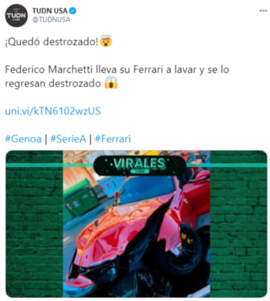Click the left green brick panel
The width and height of the screenshot is (270, 301).
point(34,224)
